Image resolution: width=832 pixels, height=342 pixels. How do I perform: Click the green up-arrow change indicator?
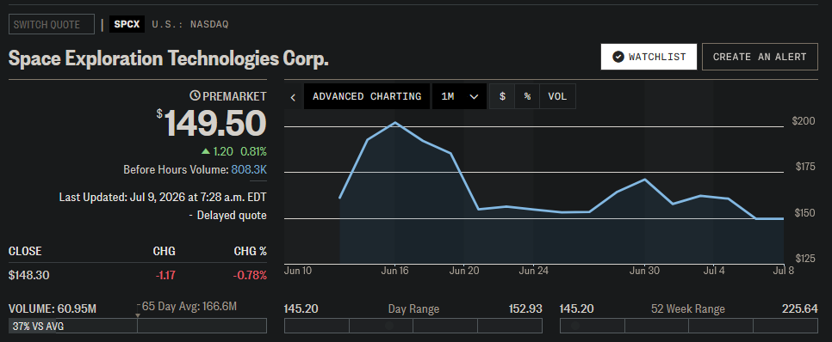tap(206, 151)
